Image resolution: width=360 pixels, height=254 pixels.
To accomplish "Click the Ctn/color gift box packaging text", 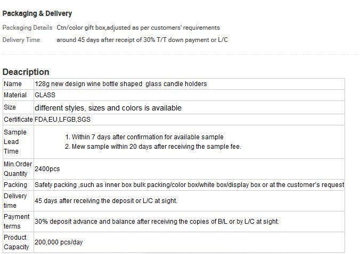I will (x=138, y=28).
